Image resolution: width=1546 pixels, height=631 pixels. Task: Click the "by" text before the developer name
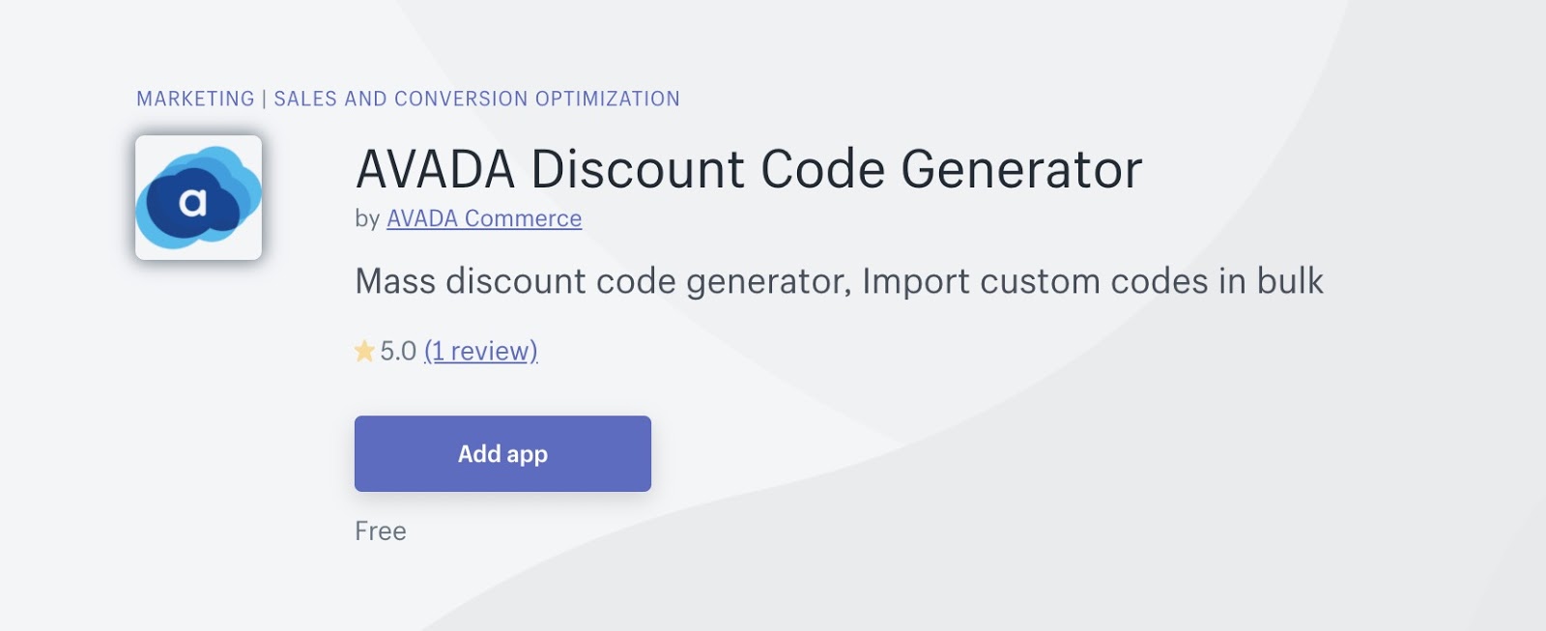tap(367, 218)
